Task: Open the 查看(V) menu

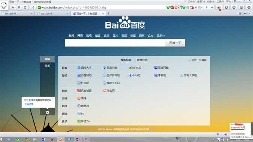Action: (x=201, y=1)
